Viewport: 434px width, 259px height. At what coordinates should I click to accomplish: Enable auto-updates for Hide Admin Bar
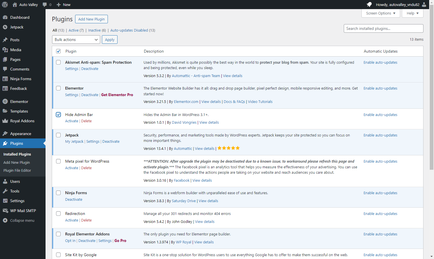pyautogui.click(x=380, y=115)
